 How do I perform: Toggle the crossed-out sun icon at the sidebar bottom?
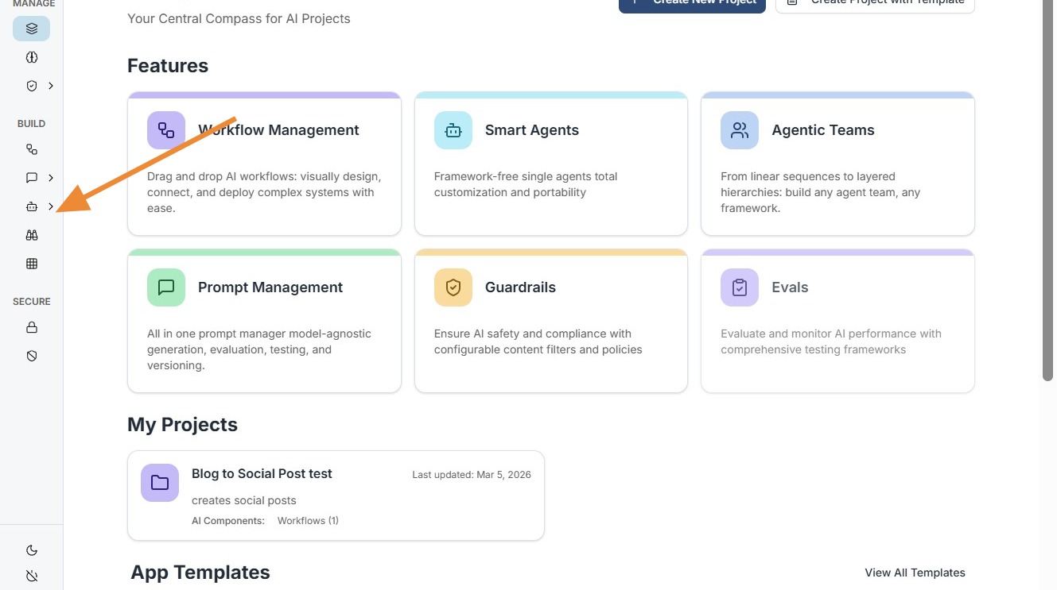32,576
